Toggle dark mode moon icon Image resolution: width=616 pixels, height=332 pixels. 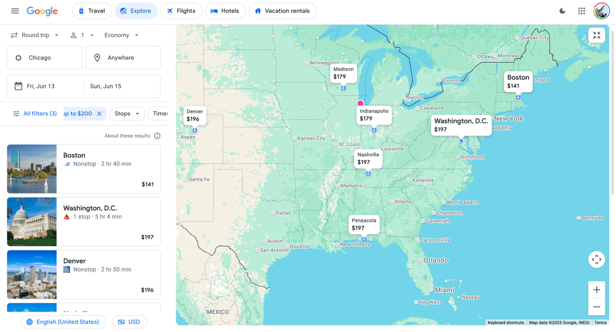562,11
